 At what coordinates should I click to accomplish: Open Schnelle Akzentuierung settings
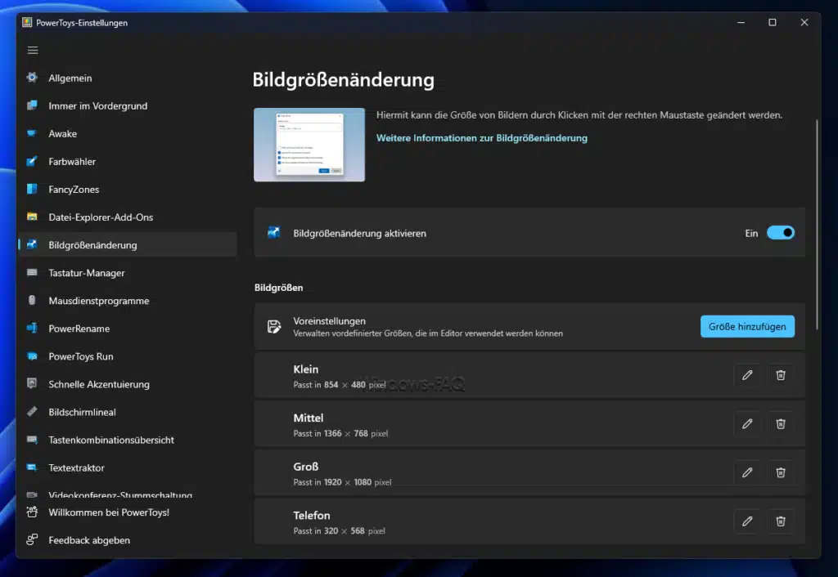pos(128,384)
